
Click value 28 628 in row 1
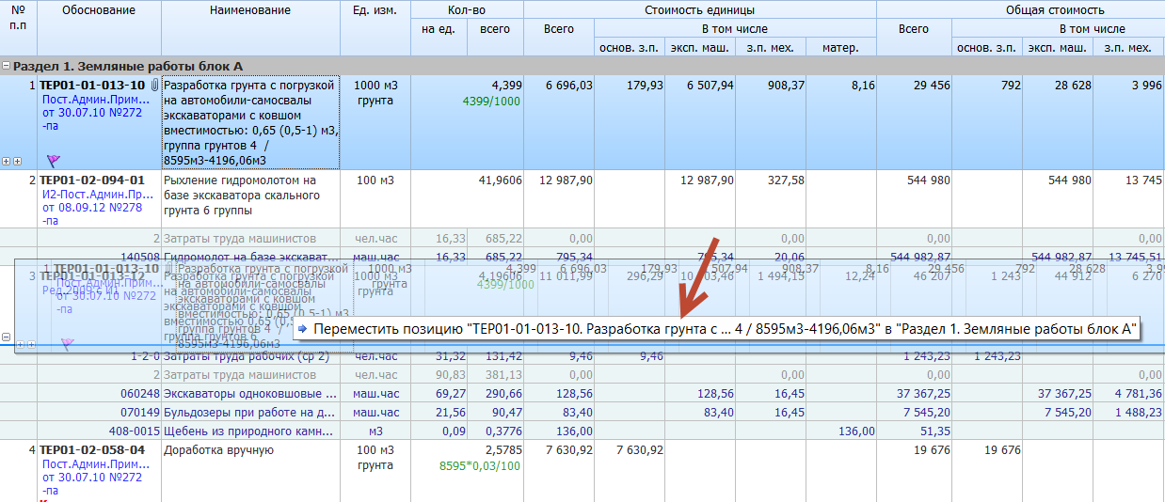tap(1072, 86)
